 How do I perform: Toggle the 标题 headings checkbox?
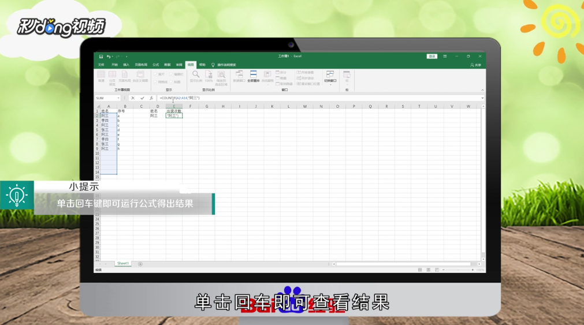click(172, 82)
